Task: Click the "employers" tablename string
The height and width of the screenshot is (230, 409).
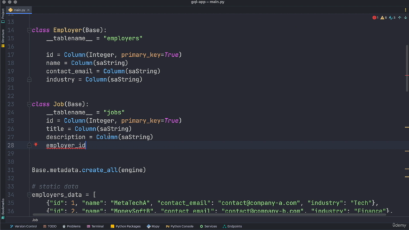Action: pyautogui.click(x=123, y=38)
